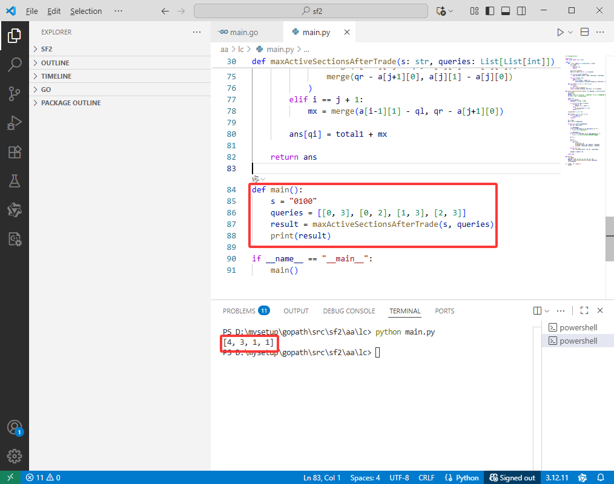Click Ln 83, Col 1 status entry

[x=322, y=478]
